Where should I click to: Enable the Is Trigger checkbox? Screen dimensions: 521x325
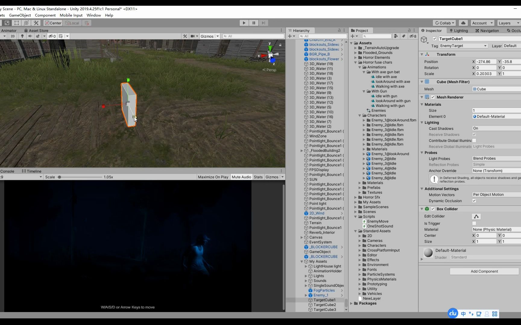[x=474, y=224]
